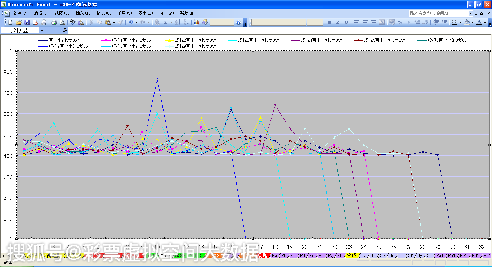Center align text in toolbar

[x=365, y=22]
